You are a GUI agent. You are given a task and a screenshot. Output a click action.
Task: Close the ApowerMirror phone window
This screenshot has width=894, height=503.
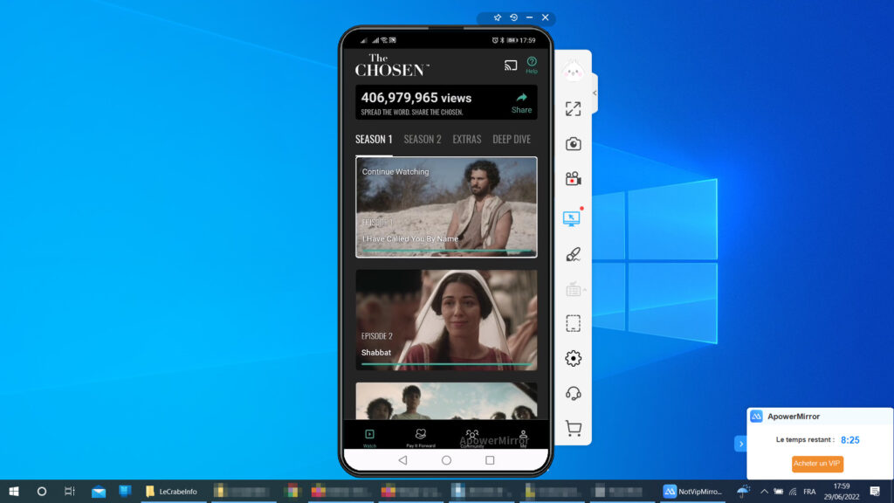(x=546, y=17)
